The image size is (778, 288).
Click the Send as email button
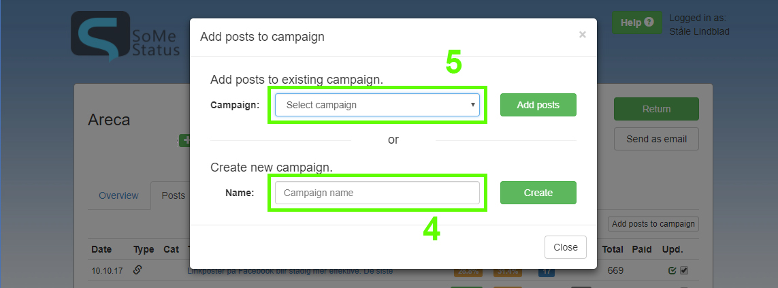656,139
